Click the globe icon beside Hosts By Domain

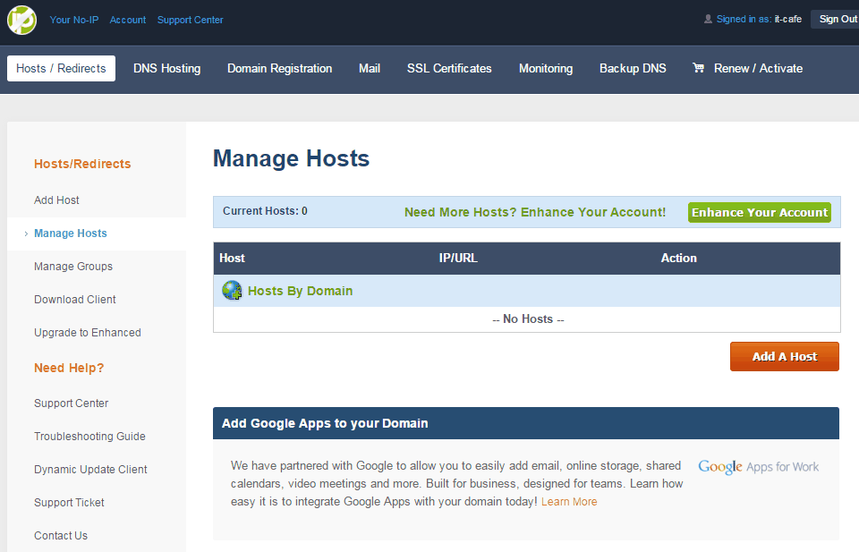click(x=232, y=291)
